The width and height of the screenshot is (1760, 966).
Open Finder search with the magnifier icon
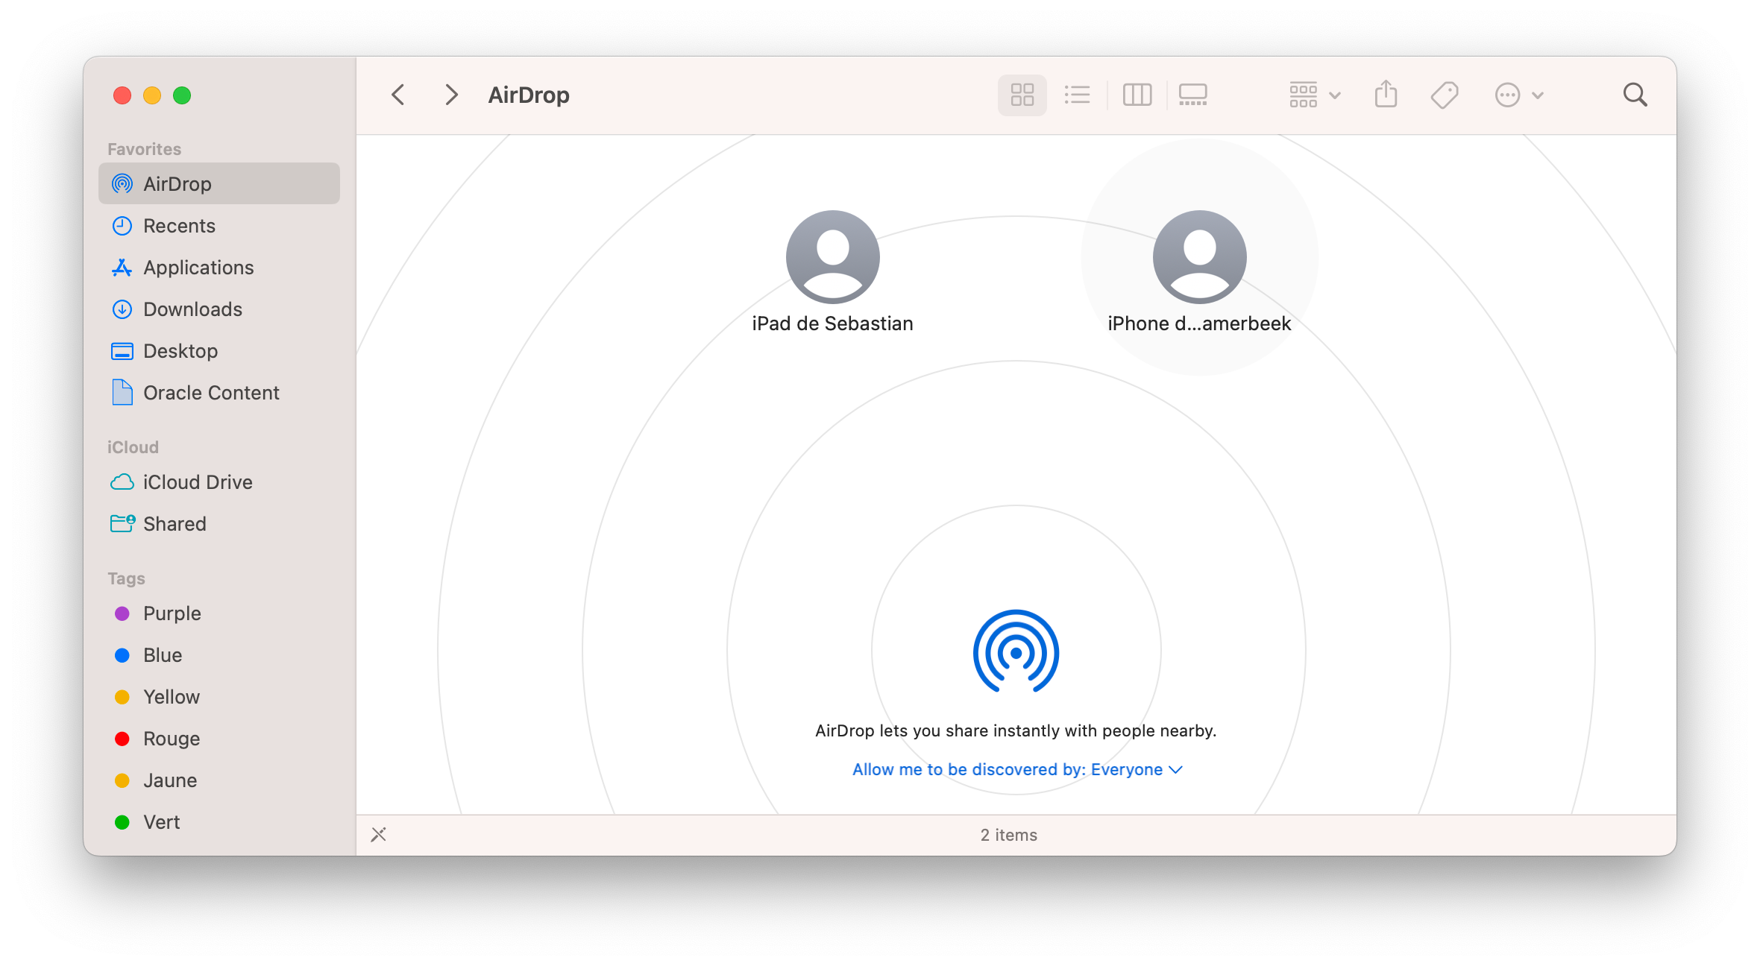coord(1634,95)
